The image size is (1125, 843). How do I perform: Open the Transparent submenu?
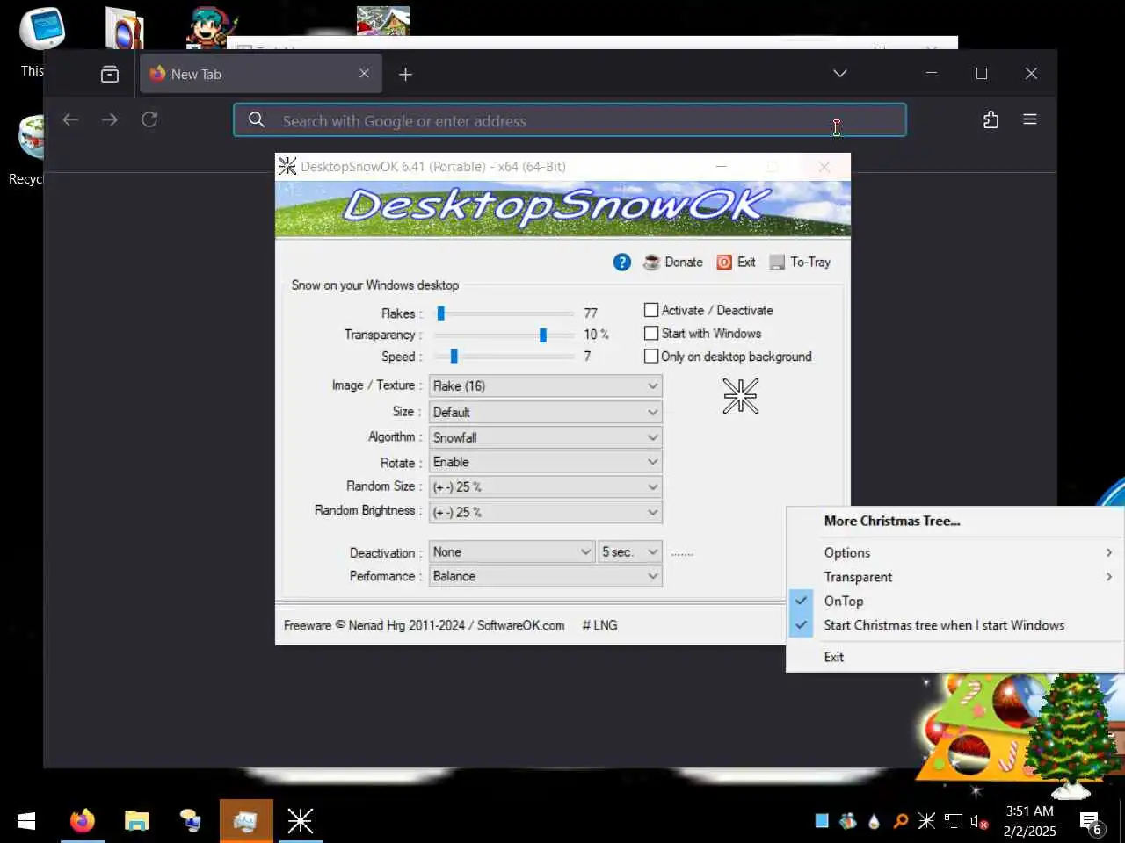955,577
